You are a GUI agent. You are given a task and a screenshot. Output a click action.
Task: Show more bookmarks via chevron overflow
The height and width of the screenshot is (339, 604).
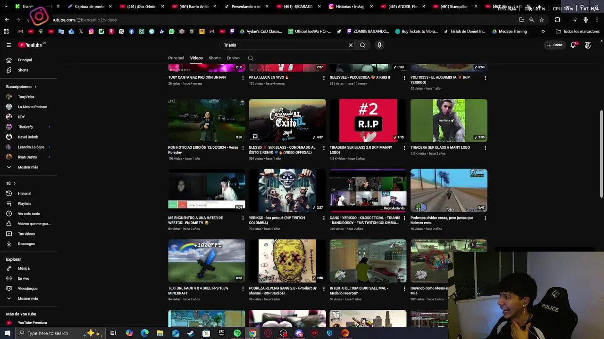[543, 32]
